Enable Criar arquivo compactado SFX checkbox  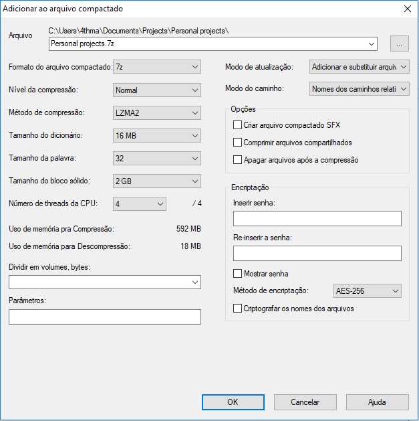[x=237, y=125]
